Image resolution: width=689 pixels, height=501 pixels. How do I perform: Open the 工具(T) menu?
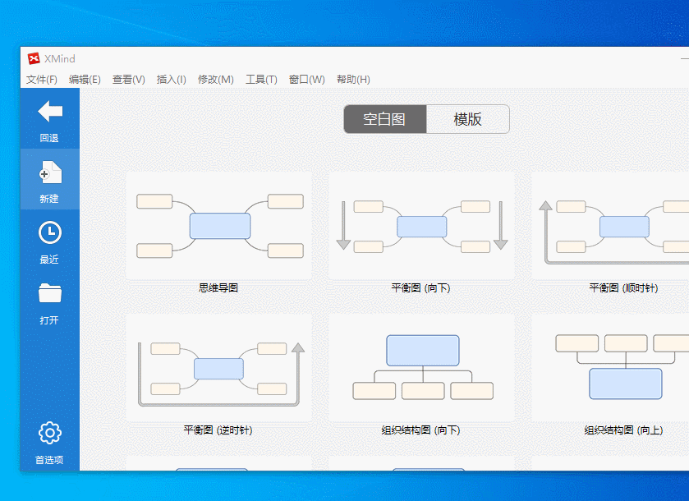click(x=261, y=80)
